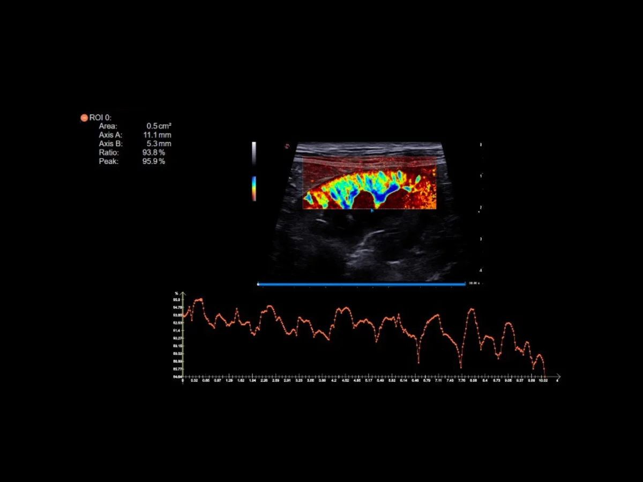Image resolution: width=643 pixels, height=482 pixels.
Task: Click the small red marker above the scan
Action: (287, 145)
